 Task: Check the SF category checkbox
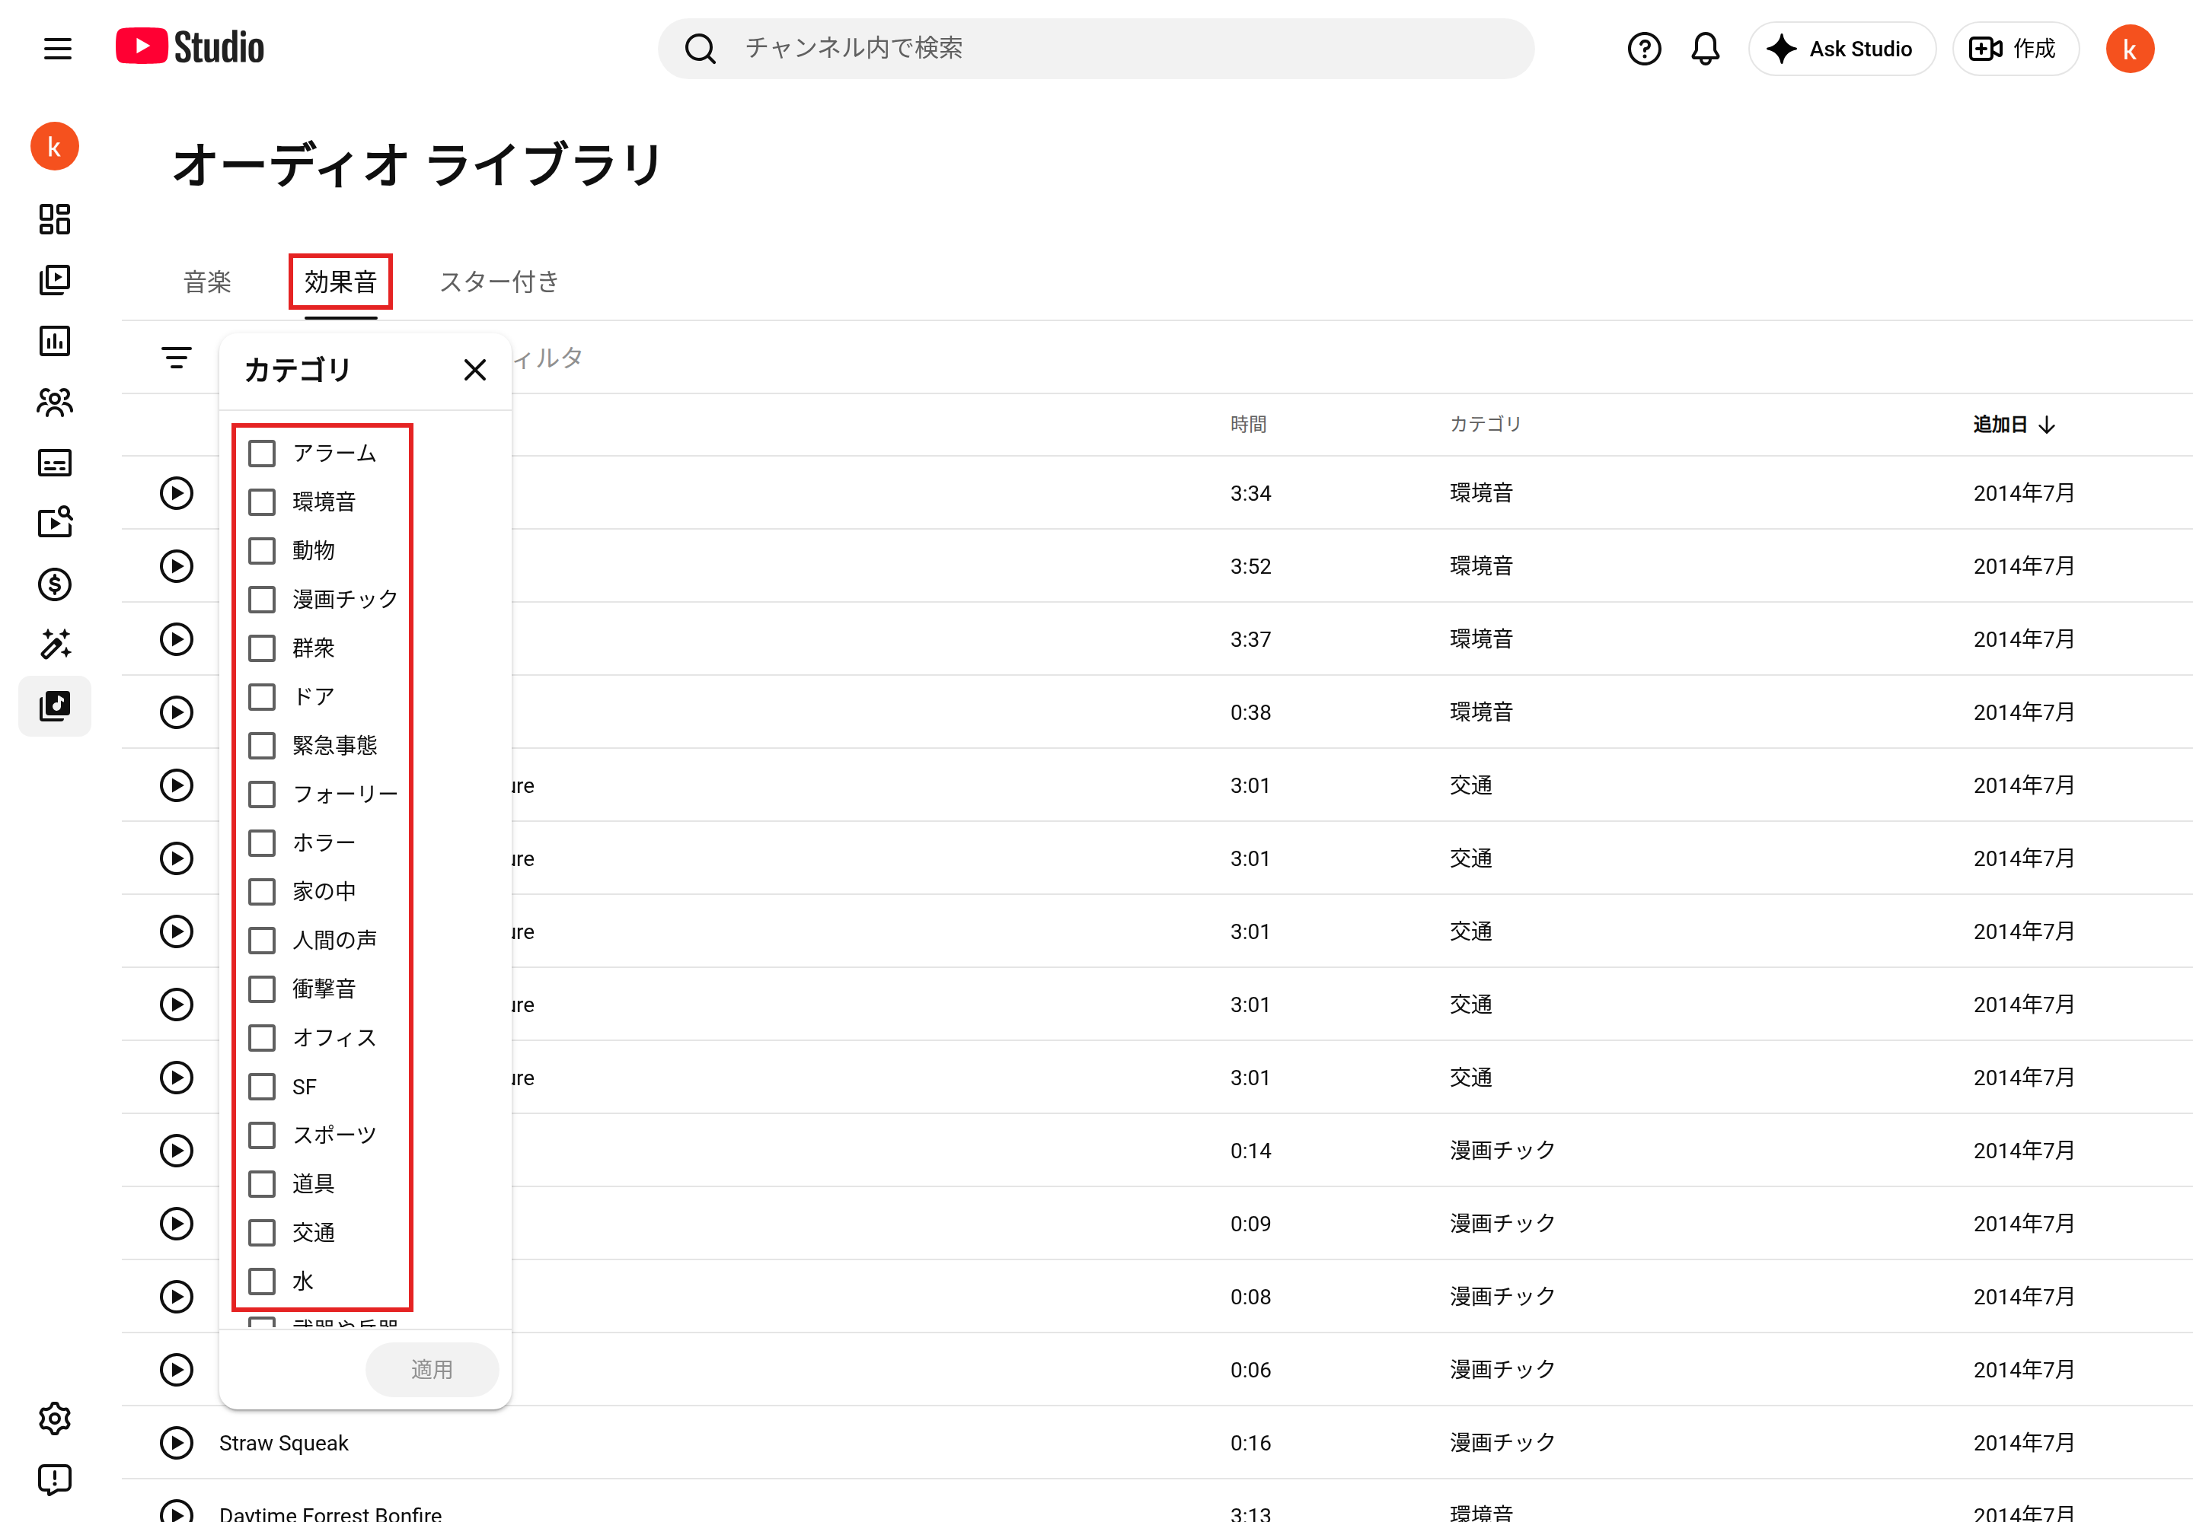261,1086
